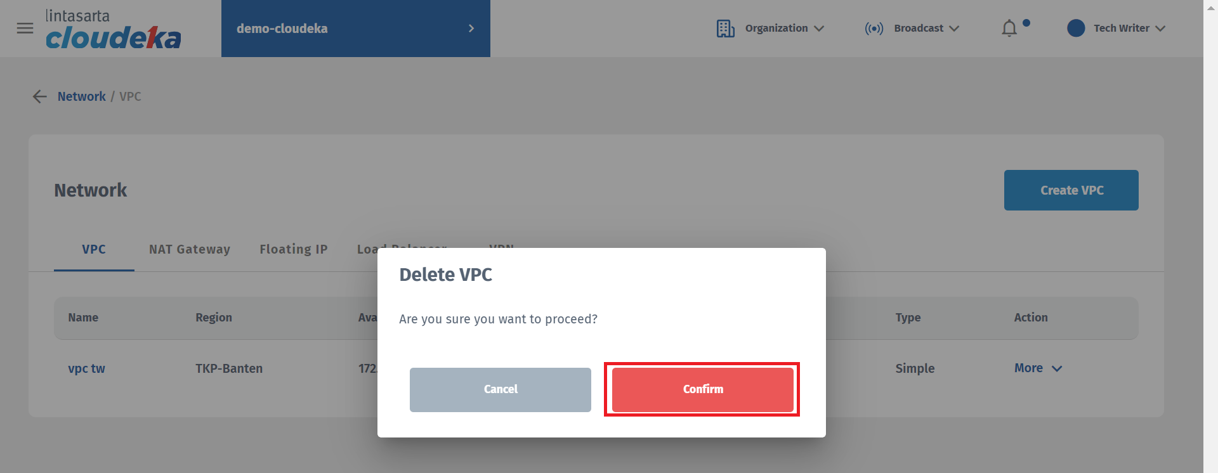Image resolution: width=1218 pixels, height=473 pixels.
Task: Switch to the VPC tab
Action: coord(94,250)
